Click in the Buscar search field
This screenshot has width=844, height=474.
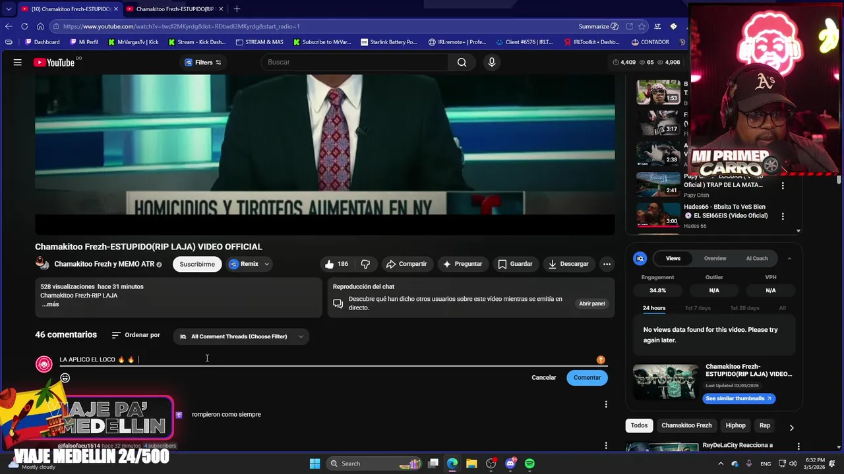[355, 62]
